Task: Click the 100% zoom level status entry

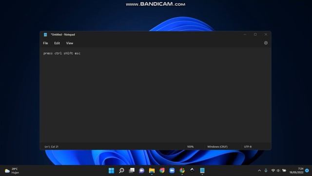Action: pyautogui.click(x=190, y=147)
